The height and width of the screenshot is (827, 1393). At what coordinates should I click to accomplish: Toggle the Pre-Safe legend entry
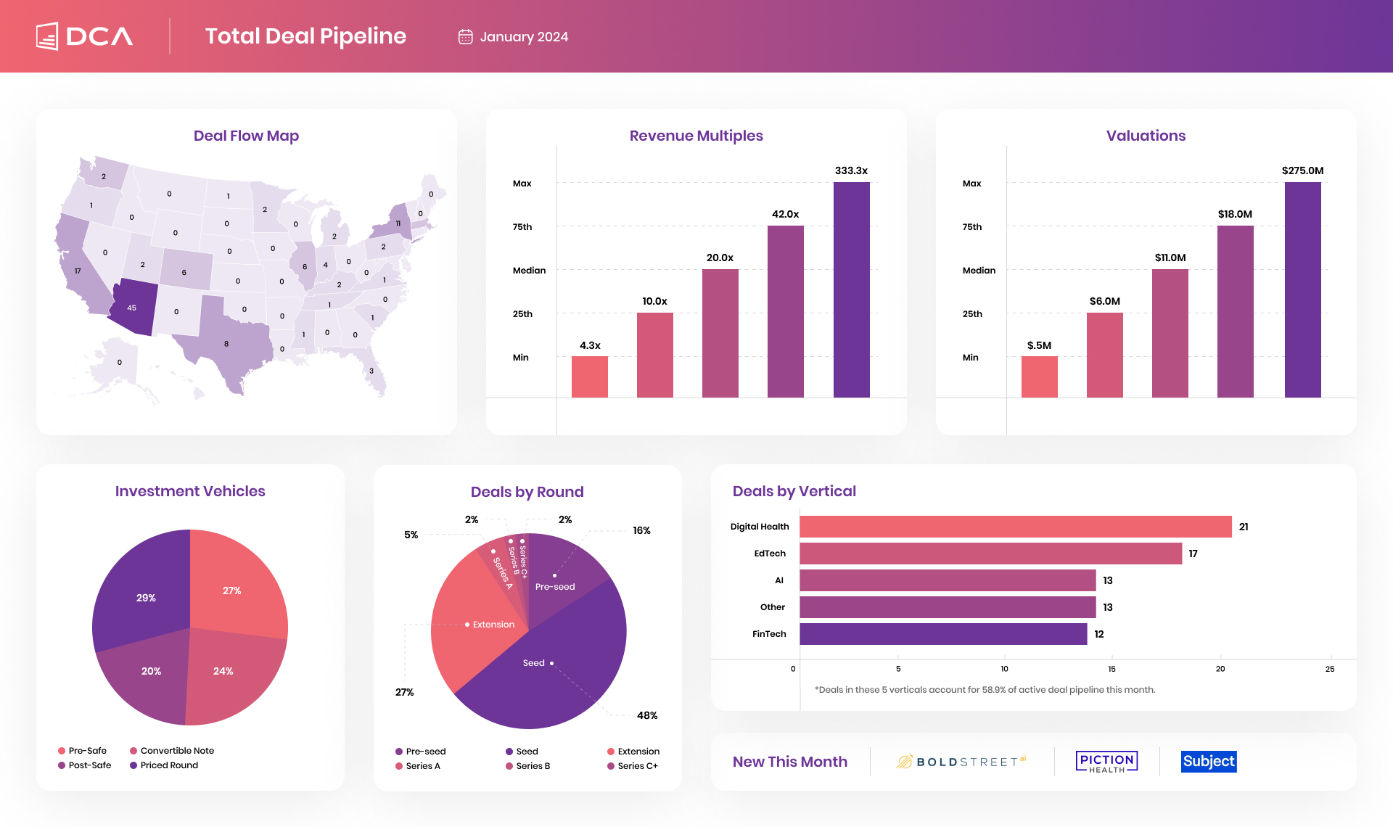pyautogui.click(x=82, y=751)
